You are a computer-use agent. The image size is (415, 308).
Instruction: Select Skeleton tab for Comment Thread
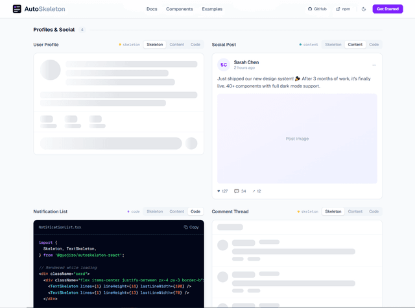point(333,211)
